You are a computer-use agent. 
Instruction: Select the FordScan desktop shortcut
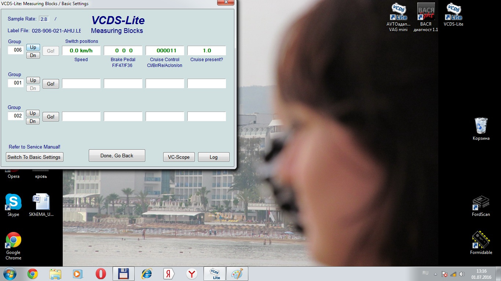(481, 206)
